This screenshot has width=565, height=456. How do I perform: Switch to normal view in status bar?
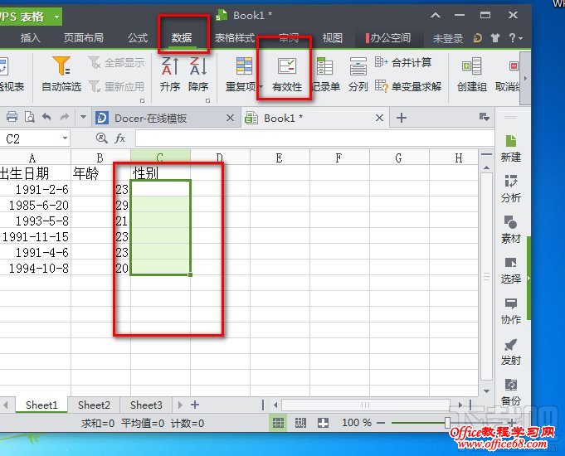(x=278, y=423)
